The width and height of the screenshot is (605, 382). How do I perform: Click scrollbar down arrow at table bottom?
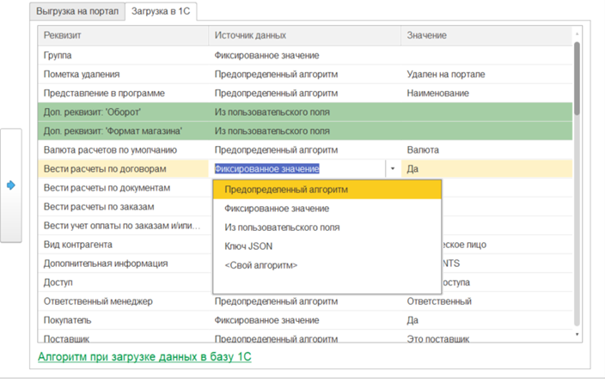click(x=577, y=335)
